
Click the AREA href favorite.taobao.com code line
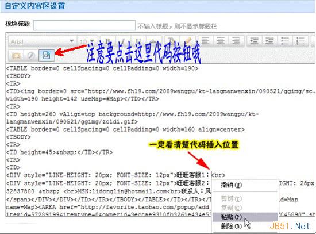(109, 207)
